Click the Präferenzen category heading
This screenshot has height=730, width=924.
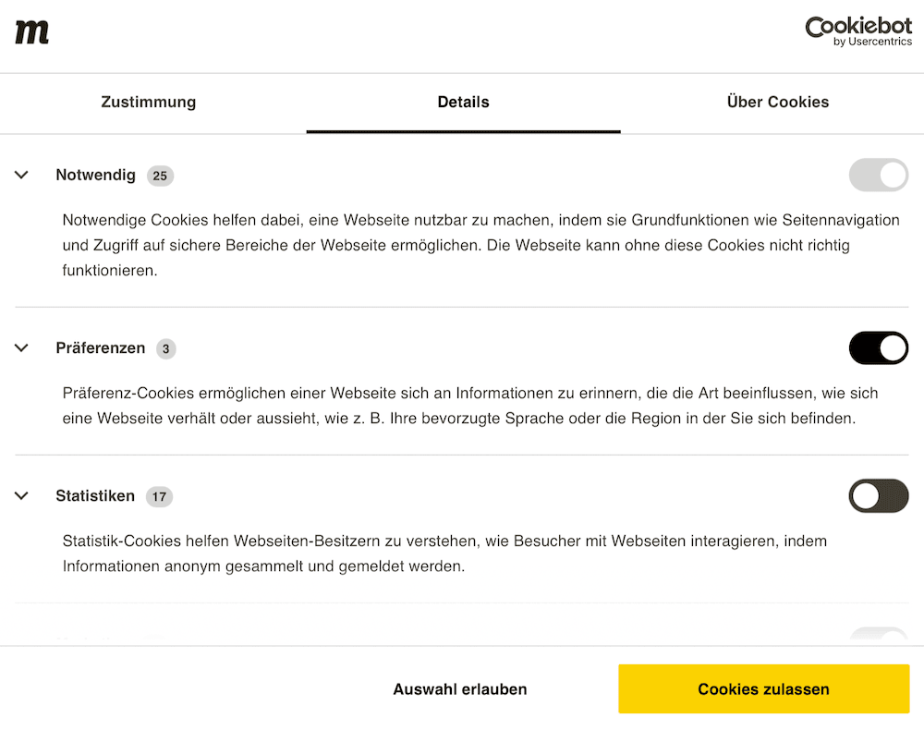coord(100,348)
